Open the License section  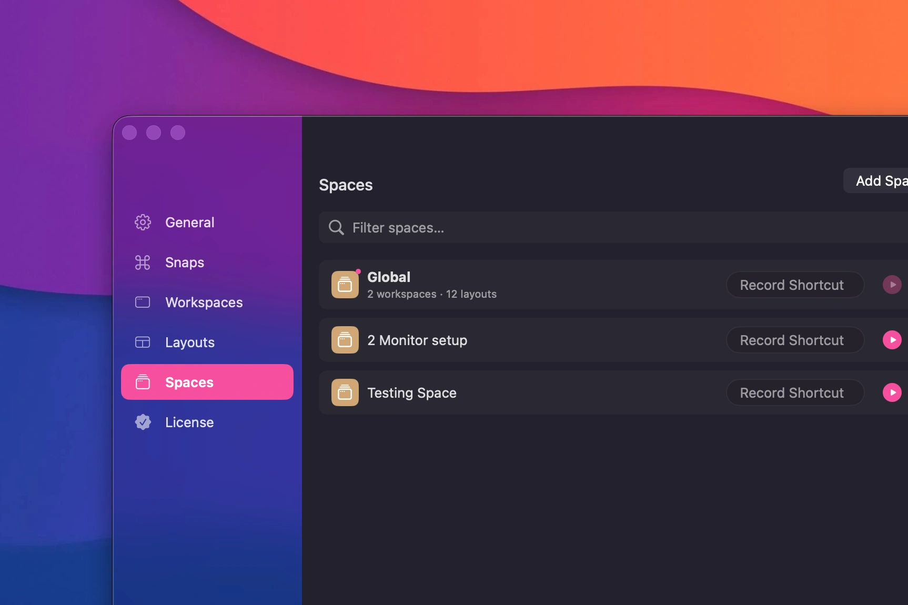pyautogui.click(x=207, y=422)
